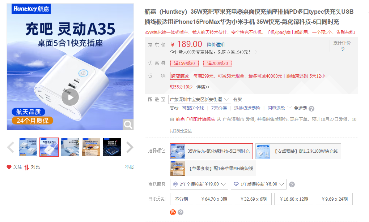The height and width of the screenshot is (222, 369).
Task: Choose ¥64.70 x 3期 installment
Action: point(214,199)
